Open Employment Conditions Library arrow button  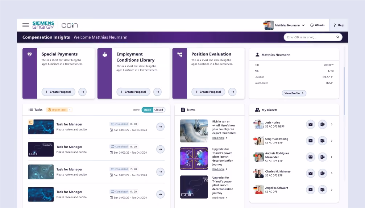[x=158, y=92]
